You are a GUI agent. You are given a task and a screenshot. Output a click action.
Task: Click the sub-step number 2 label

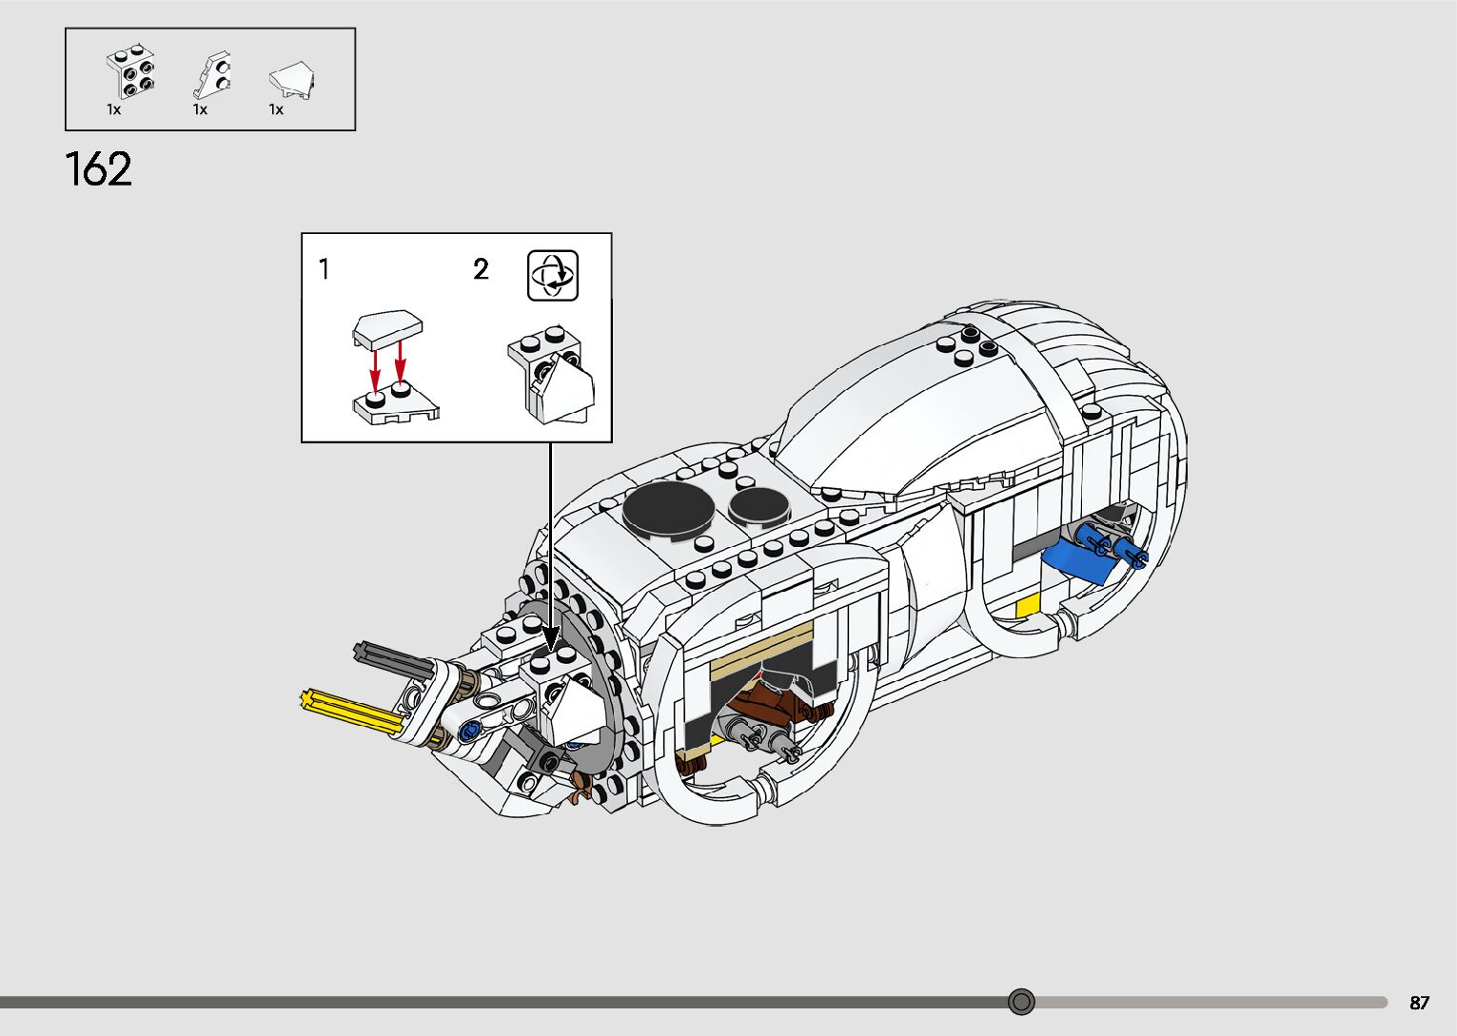[x=481, y=270]
